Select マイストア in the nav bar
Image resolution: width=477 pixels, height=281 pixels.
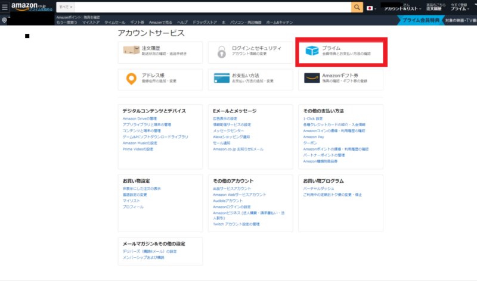(91, 23)
